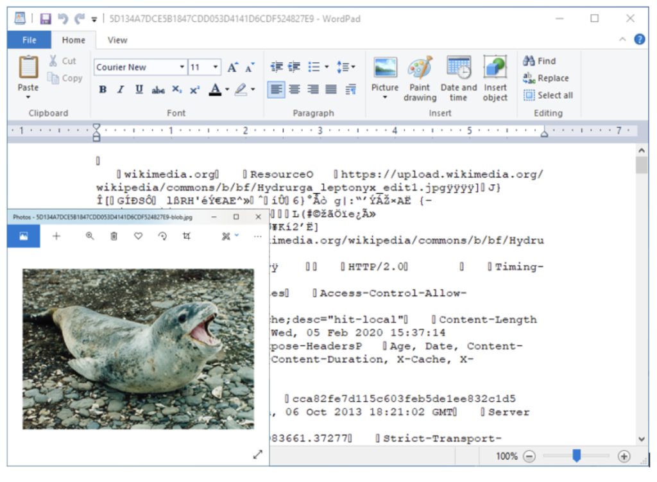Screen dimensions: 657x482
Task: Save the document from quick access toolbar
Action: coord(46,19)
